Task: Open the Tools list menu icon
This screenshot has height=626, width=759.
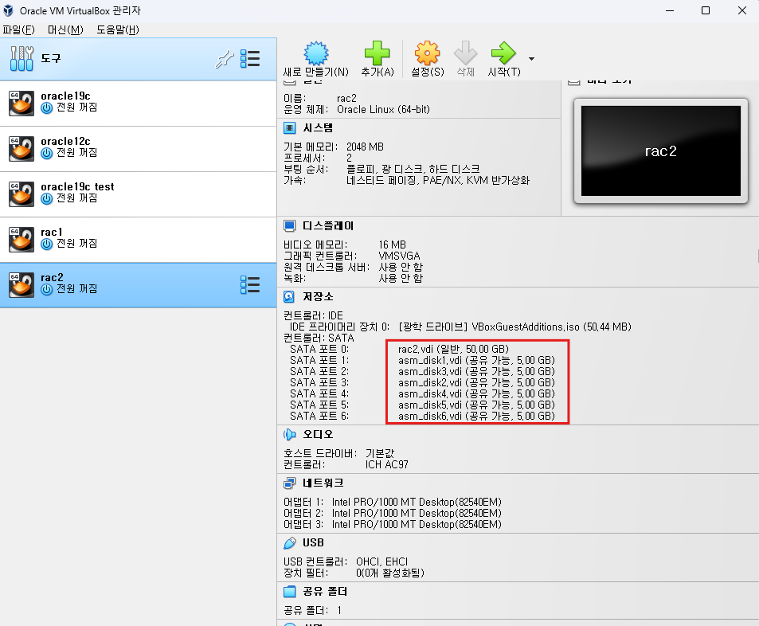Action: (250, 59)
